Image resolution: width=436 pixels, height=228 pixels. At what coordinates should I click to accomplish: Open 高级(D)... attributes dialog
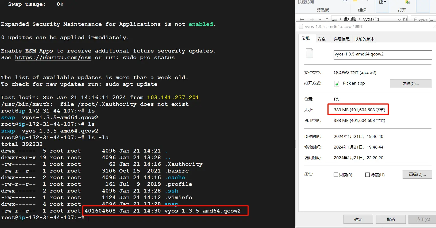click(x=417, y=174)
